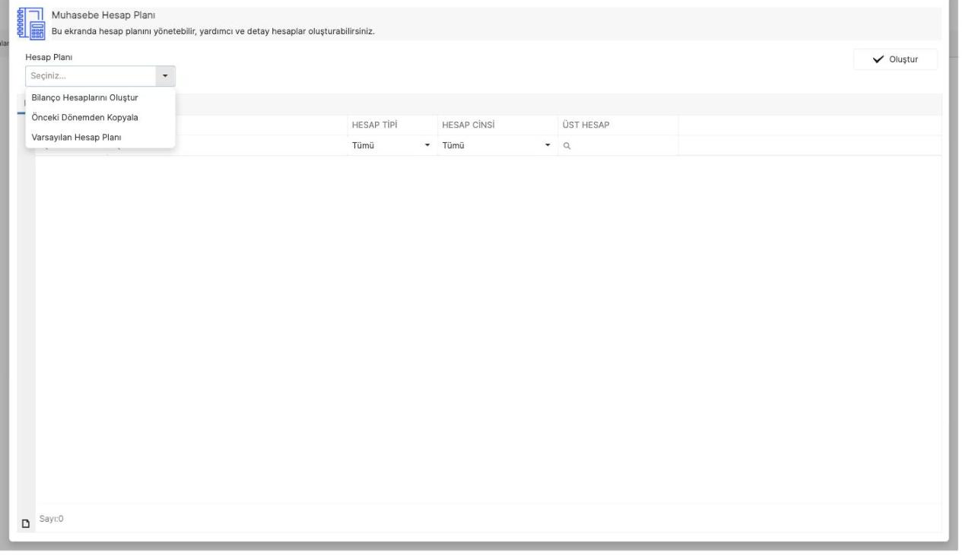
Task: Focus the Hesap Planı Seçiniz input
Action: tap(91, 76)
